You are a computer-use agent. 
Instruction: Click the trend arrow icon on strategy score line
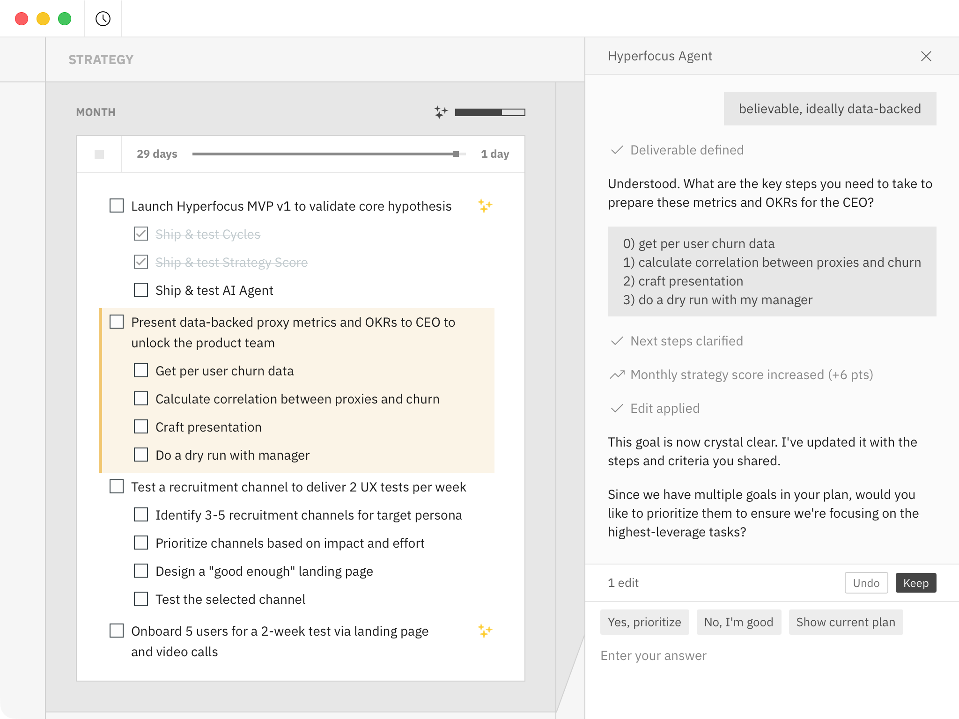click(617, 374)
